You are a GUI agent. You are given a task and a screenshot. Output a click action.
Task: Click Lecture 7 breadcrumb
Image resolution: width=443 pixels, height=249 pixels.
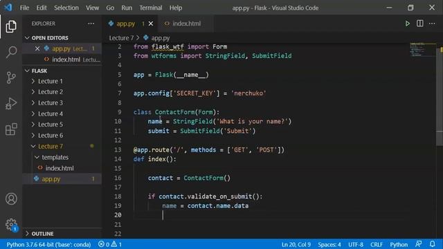pos(121,38)
